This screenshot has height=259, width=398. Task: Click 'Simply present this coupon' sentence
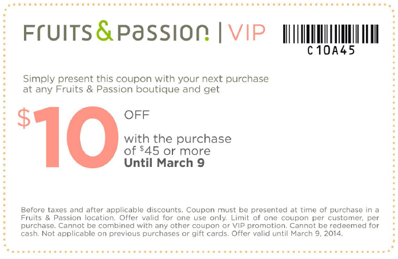click(146, 79)
